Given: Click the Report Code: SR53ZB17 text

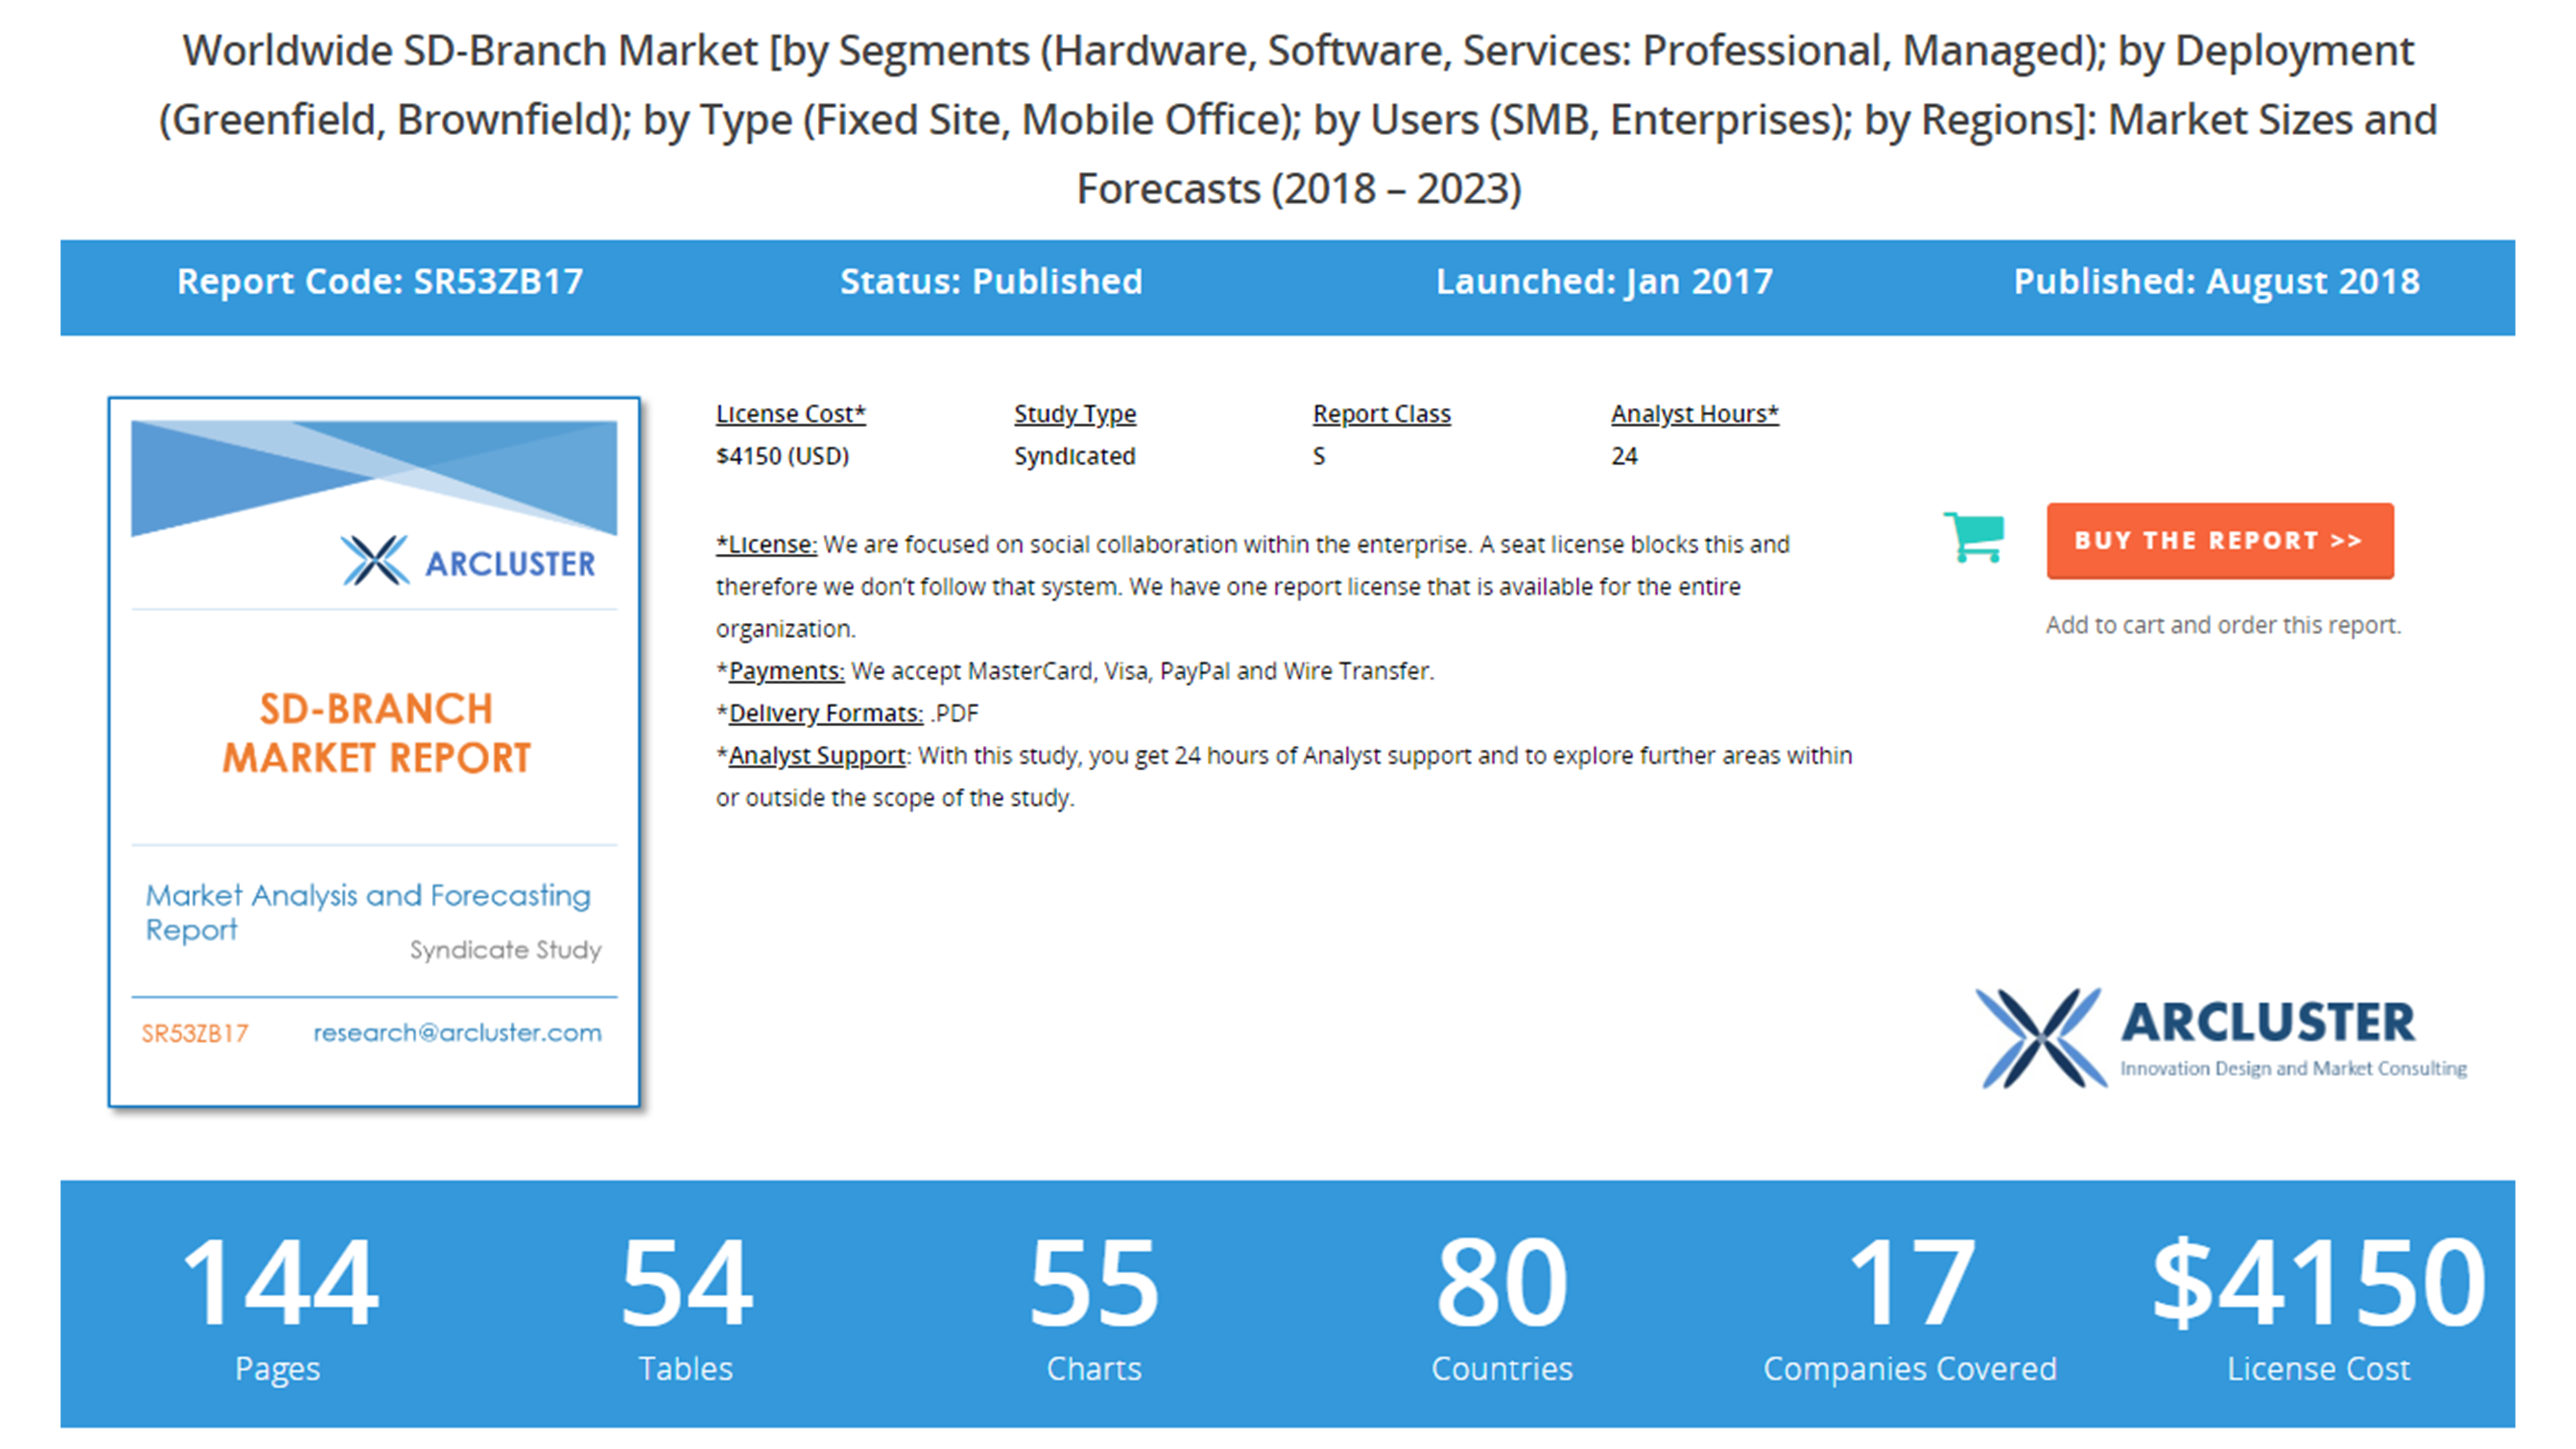Looking at the screenshot, I should point(380,282).
